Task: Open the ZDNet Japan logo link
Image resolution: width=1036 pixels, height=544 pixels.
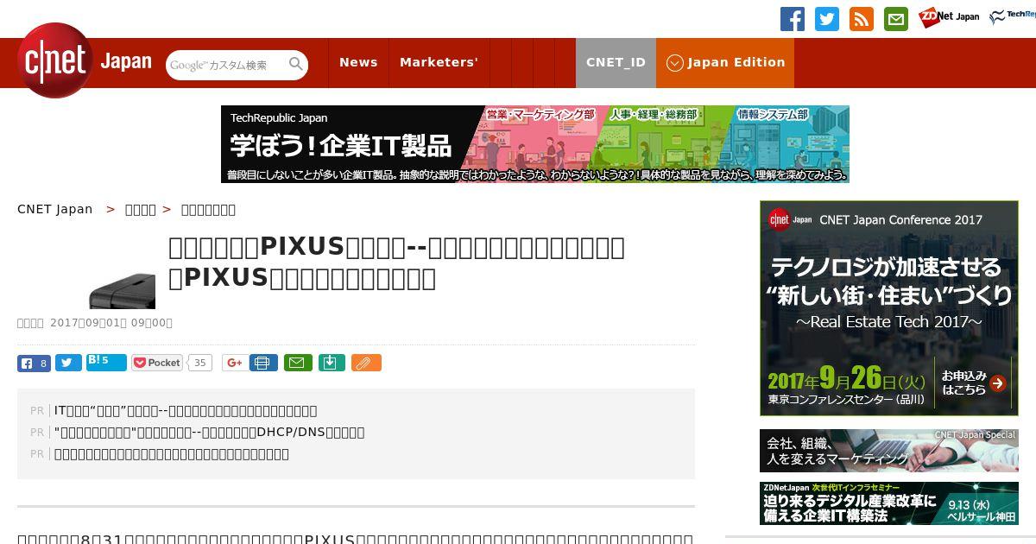Action: click(x=950, y=17)
